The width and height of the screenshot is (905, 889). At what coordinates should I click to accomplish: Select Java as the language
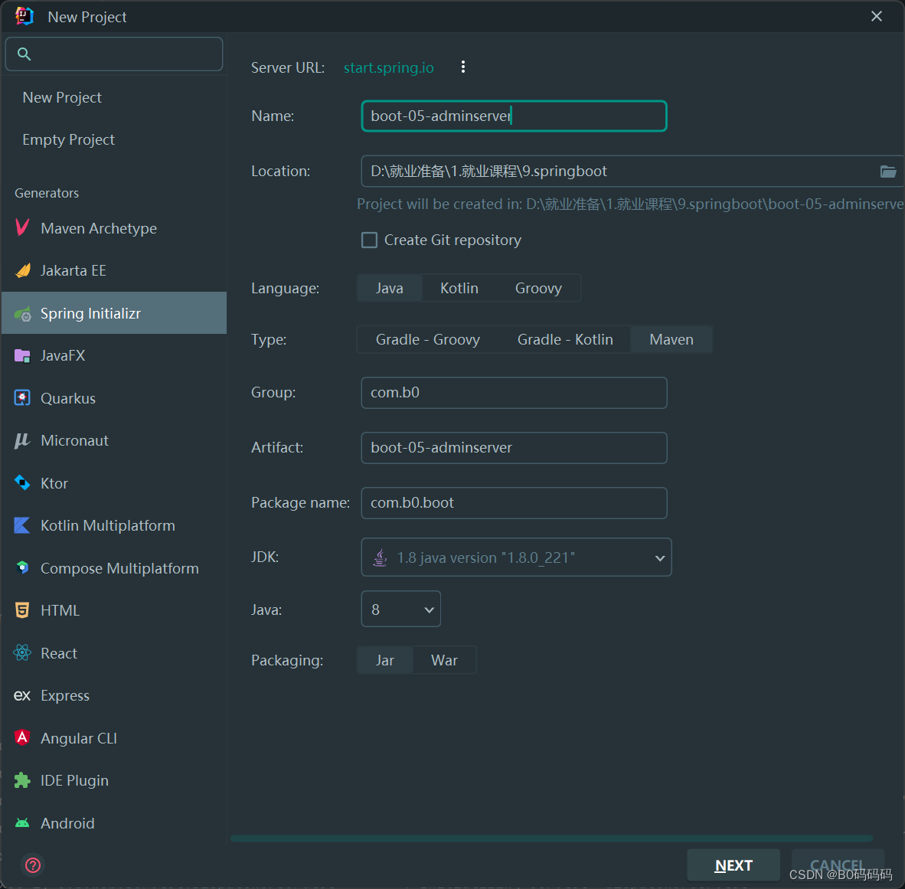(x=390, y=288)
